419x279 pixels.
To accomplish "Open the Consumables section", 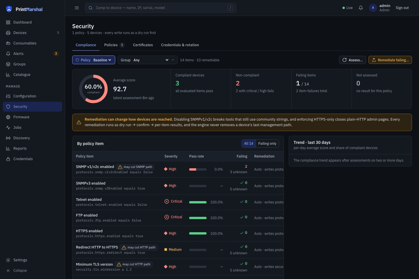I will pyautogui.click(x=32, y=43).
